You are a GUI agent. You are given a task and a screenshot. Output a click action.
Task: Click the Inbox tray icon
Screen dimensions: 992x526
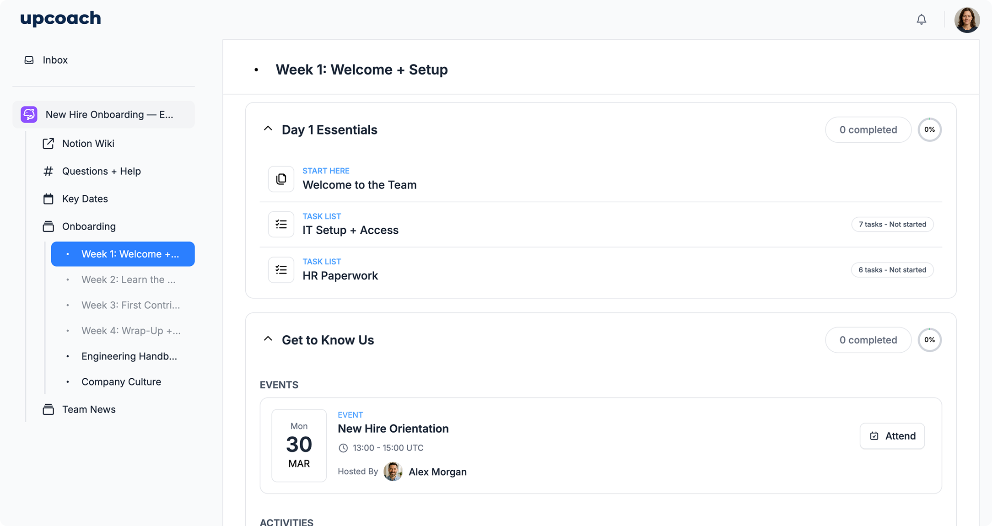click(x=29, y=60)
